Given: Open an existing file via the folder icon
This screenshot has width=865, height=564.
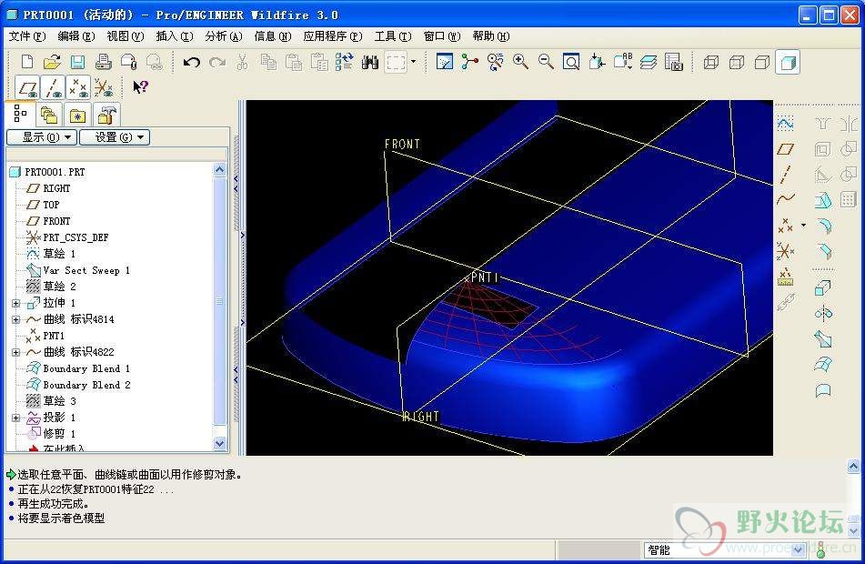Looking at the screenshot, I should [x=53, y=62].
